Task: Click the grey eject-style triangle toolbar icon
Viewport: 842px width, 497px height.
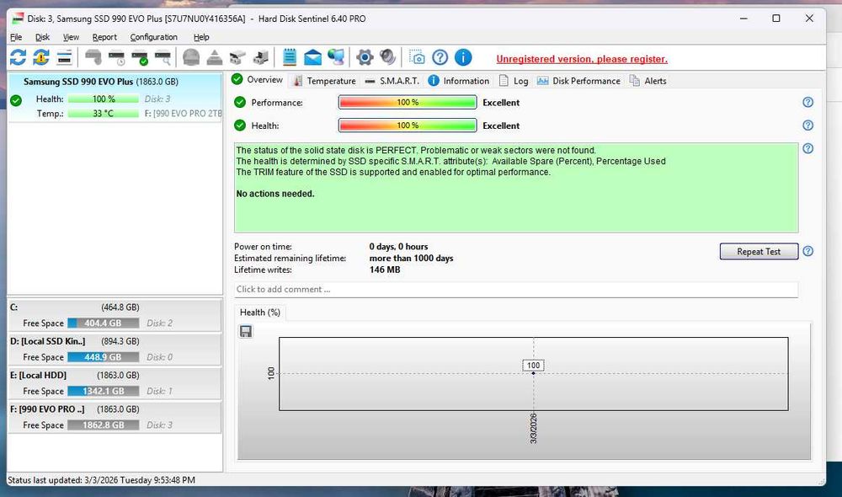Action: pyautogui.click(x=214, y=57)
